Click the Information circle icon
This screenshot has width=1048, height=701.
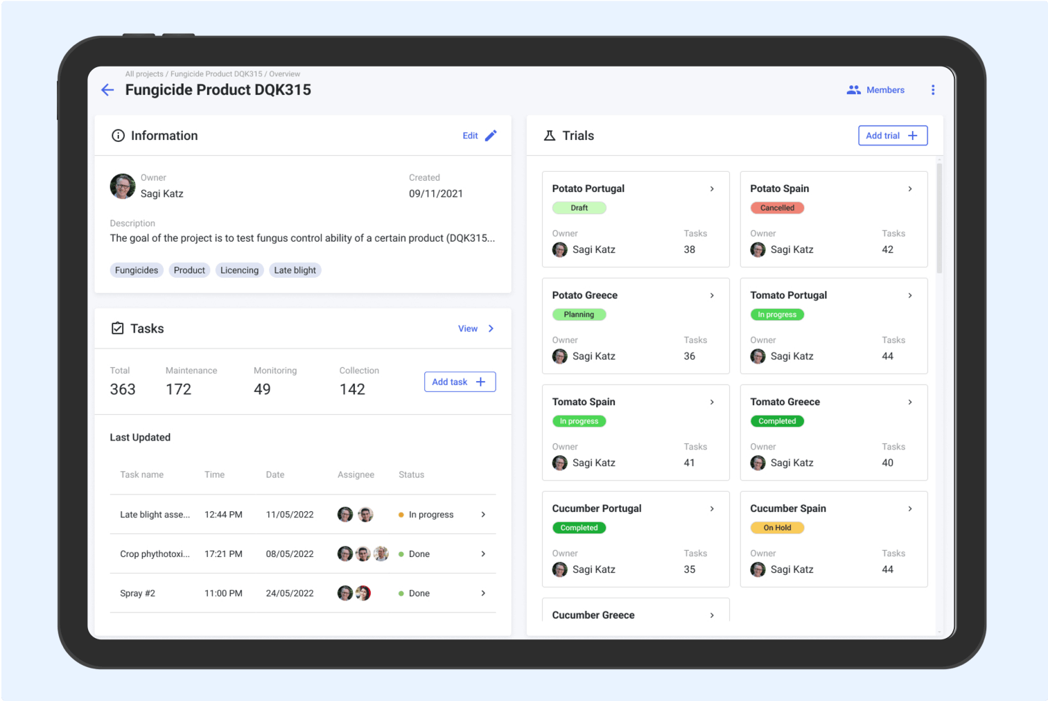click(119, 136)
